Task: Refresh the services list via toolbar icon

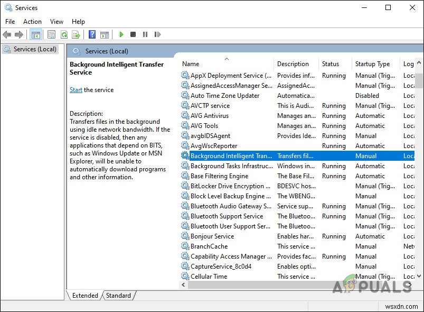Action: tap(64, 34)
